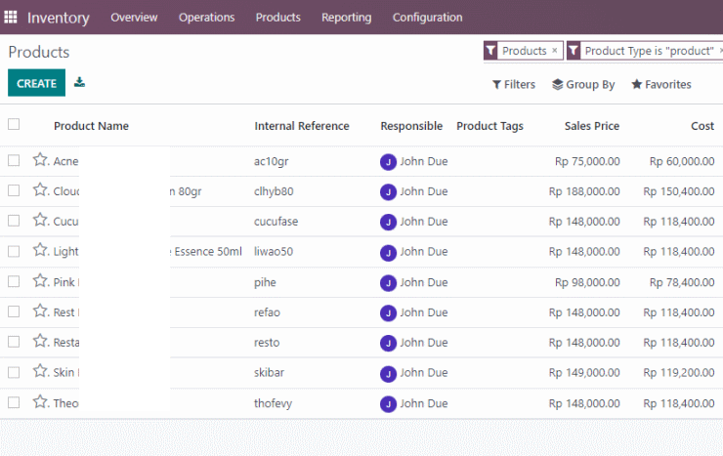Click John Due avatar in pihe row
Screen dimensions: 723x456
(x=388, y=283)
